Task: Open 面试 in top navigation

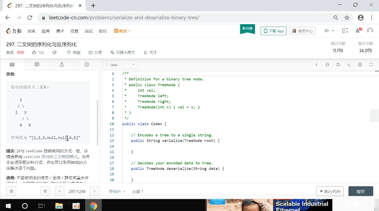Action: click(x=89, y=31)
